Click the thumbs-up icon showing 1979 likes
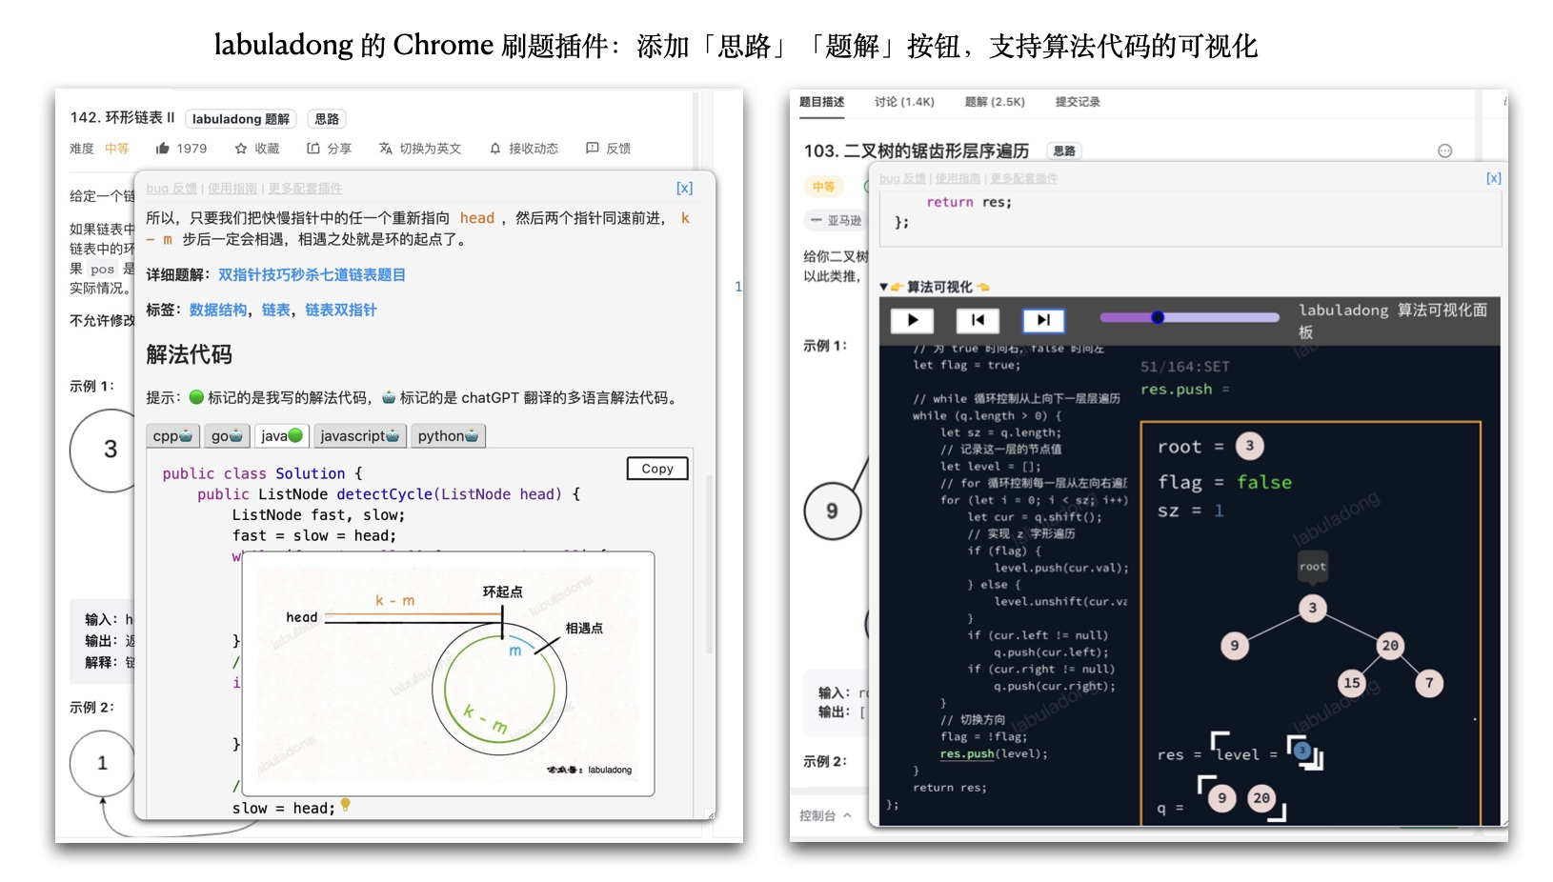 coord(162,148)
